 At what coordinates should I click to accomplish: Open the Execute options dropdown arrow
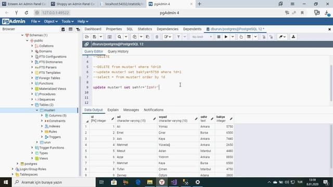[233, 37]
